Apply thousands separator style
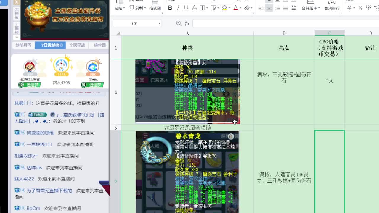The width and height of the screenshot is (379, 213). [369, 8]
